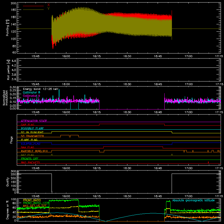Click the GAP_FLAG label
The image size is (224, 224).
click(27, 125)
